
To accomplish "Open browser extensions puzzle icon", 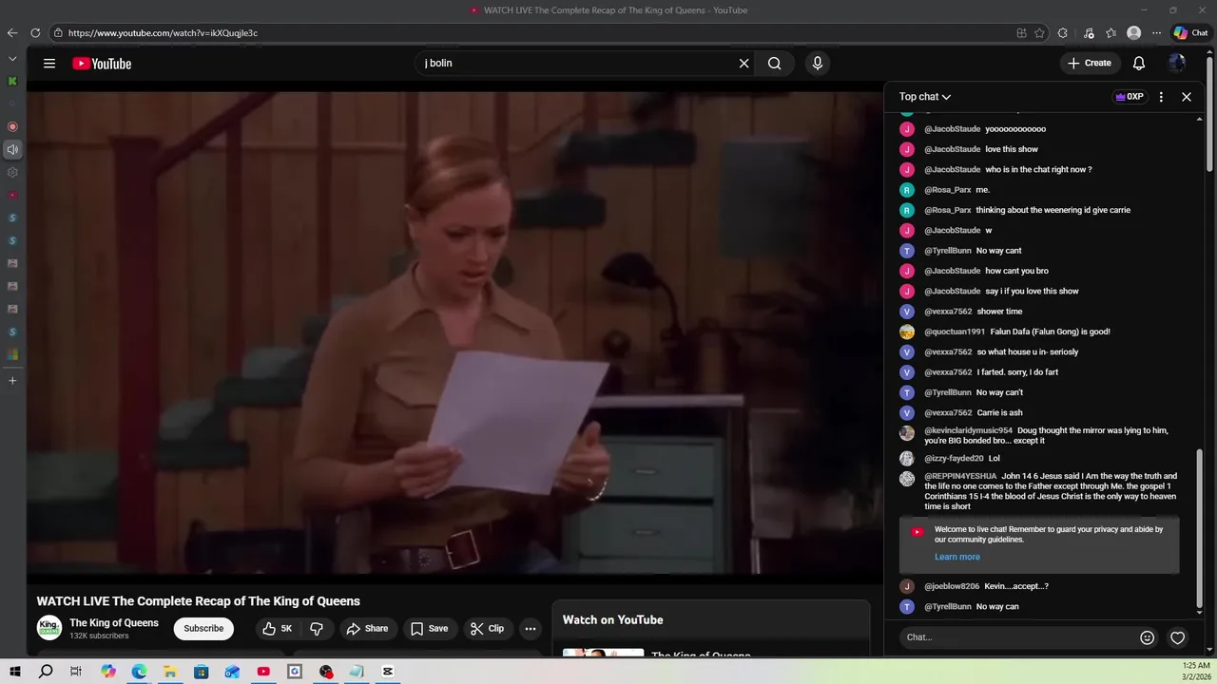I will point(1063,33).
